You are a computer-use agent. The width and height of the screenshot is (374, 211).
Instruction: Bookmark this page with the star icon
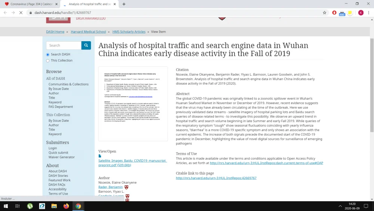tap(324, 13)
